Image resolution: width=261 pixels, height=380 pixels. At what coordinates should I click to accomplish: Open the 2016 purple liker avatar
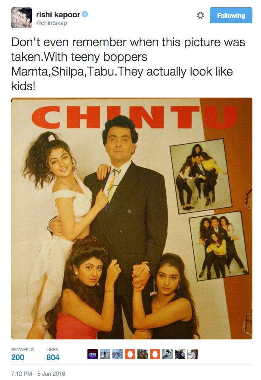coord(92,354)
